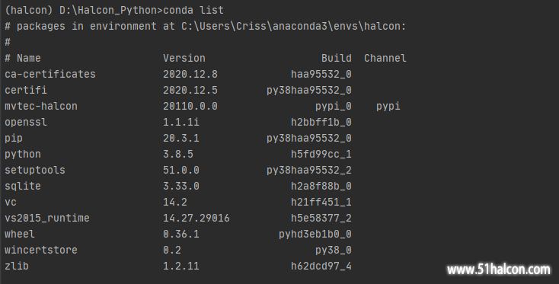Click the www.51halcon.com watermark link

click(x=499, y=270)
